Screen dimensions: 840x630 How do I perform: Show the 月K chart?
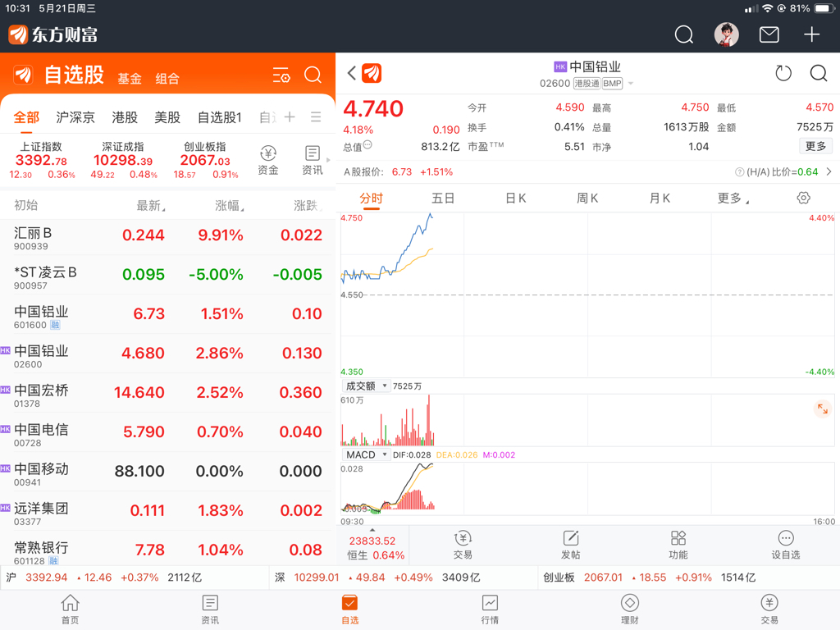click(660, 199)
